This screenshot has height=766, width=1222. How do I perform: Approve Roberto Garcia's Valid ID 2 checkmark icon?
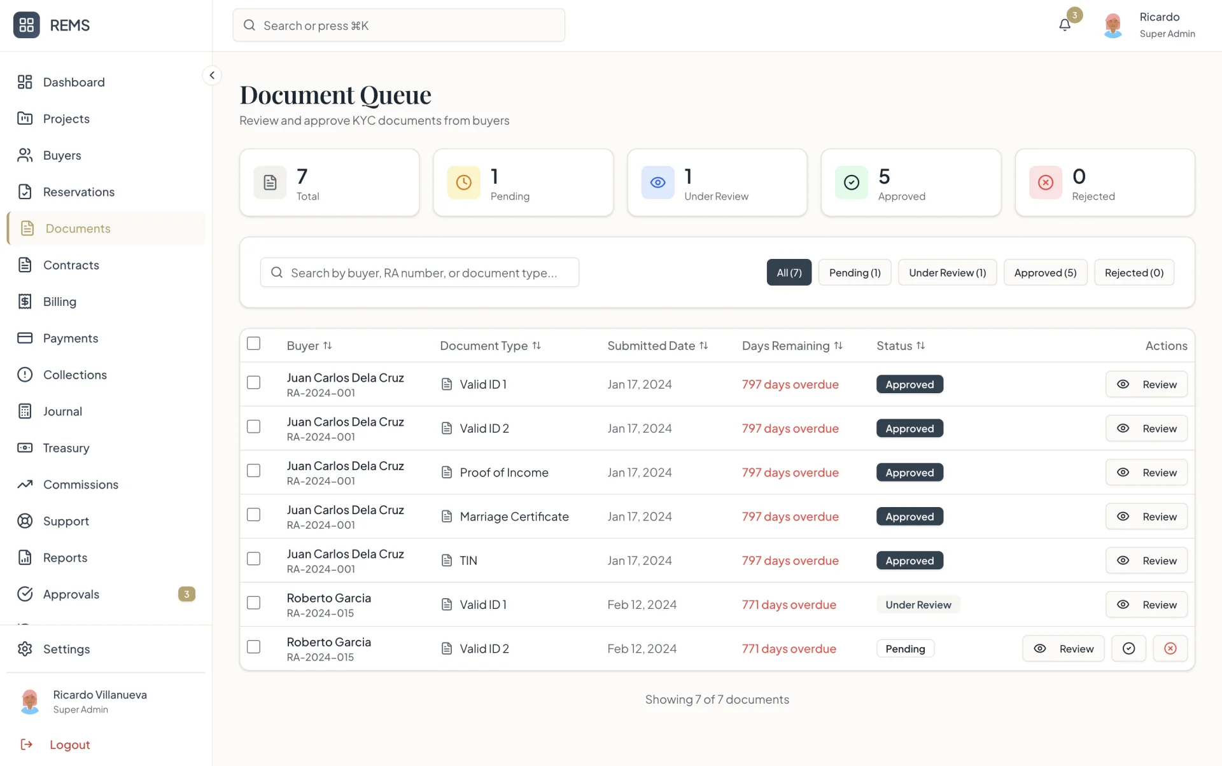point(1128,648)
